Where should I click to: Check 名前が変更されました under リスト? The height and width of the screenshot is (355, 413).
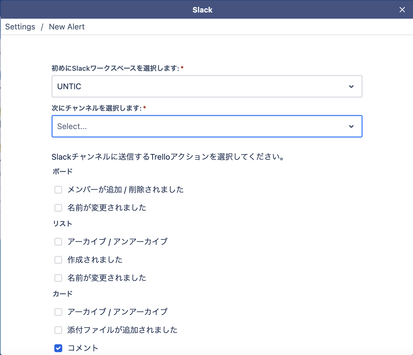[x=58, y=278]
